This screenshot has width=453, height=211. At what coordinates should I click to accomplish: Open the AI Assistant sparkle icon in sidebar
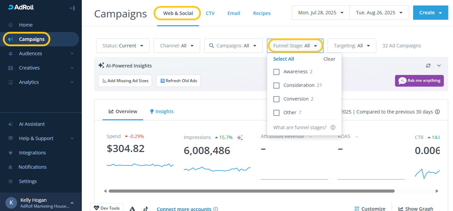[11, 124]
